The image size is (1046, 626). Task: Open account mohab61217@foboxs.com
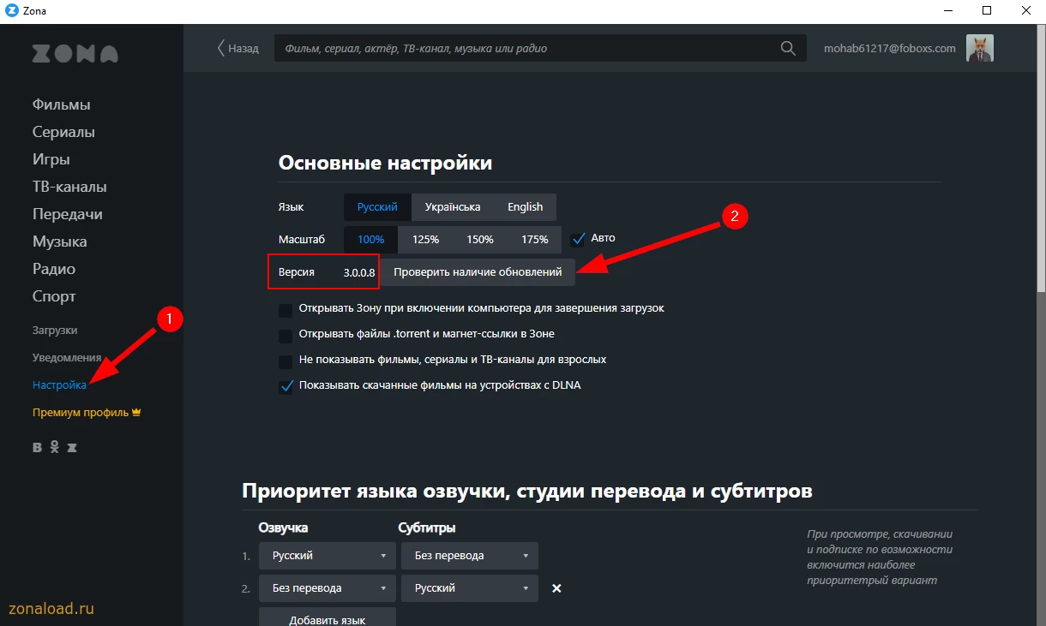pos(890,48)
